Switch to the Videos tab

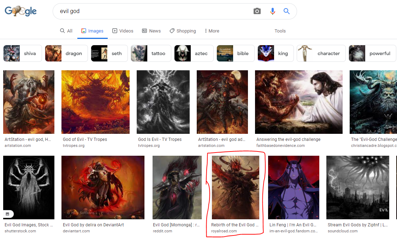point(123,31)
